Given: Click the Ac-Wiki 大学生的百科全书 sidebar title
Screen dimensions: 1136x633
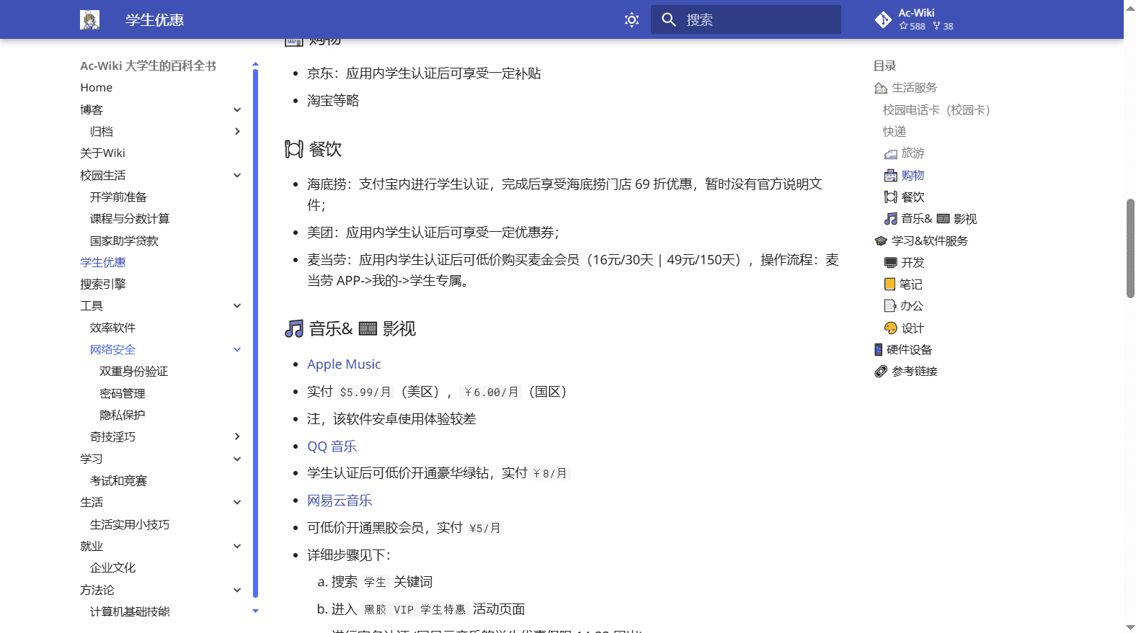Looking at the screenshot, I should tap(148, 66).
